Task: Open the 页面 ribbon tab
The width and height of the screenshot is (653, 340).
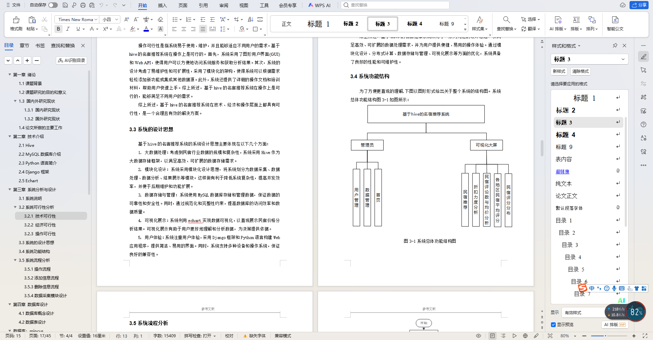Action: (x=183, y=5)
